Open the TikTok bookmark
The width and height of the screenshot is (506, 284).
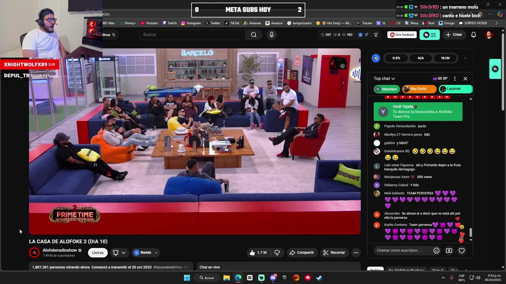[232, 23]
